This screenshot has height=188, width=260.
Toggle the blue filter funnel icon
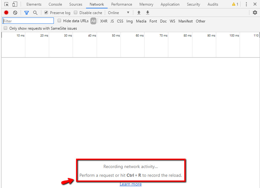[27, 13]
